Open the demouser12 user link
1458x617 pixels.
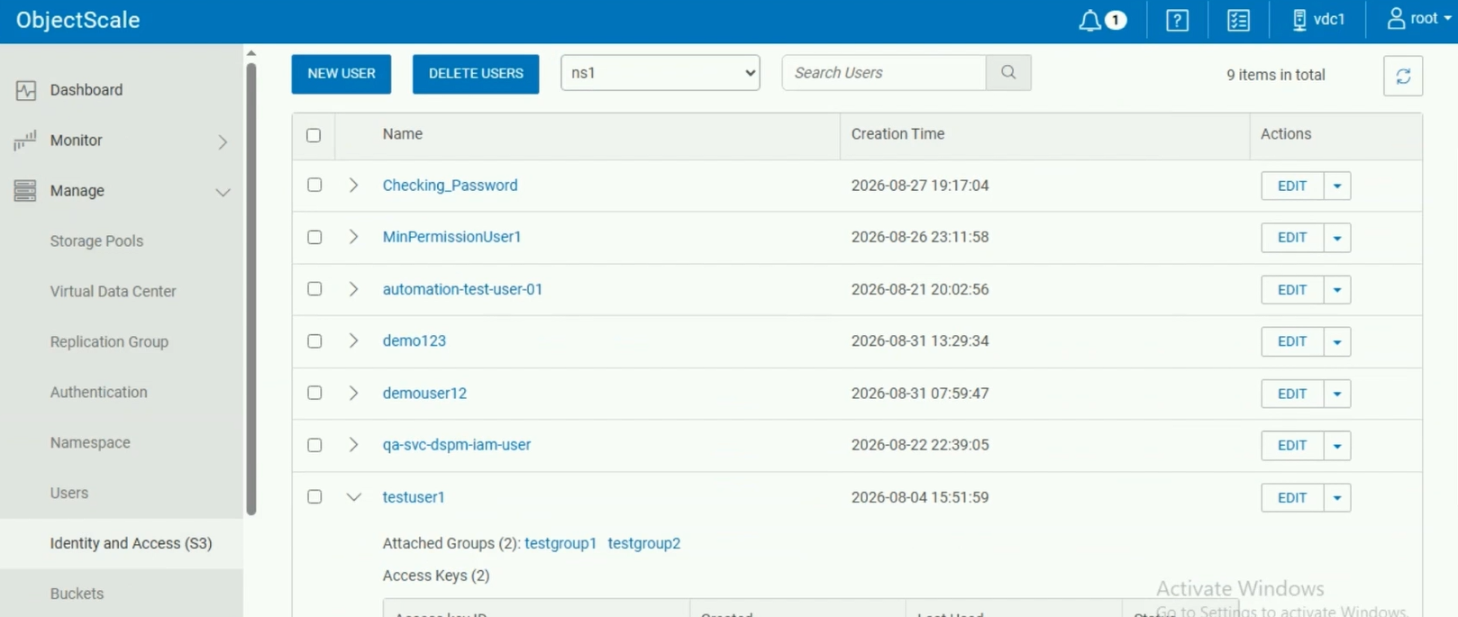click(424, 394)
